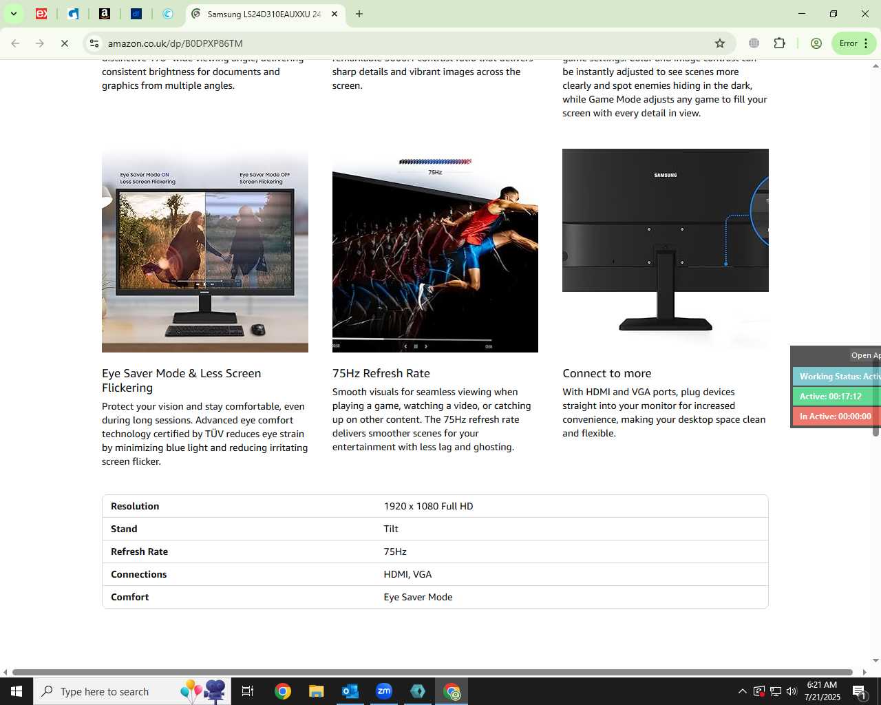
Task: Open the teal diamond app in taskbar
Action: click(418, 691)
